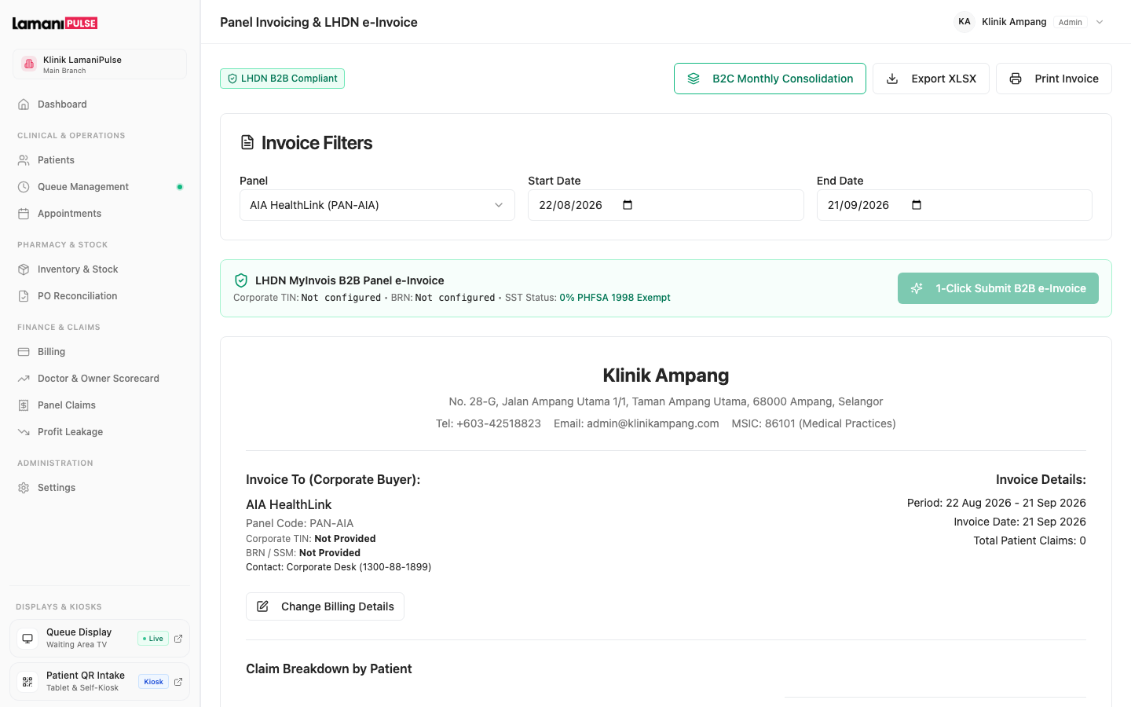The height and width of the screenshot is (707, 1131).
Task: Click the green queue status dot
Action: pos(180,187)
